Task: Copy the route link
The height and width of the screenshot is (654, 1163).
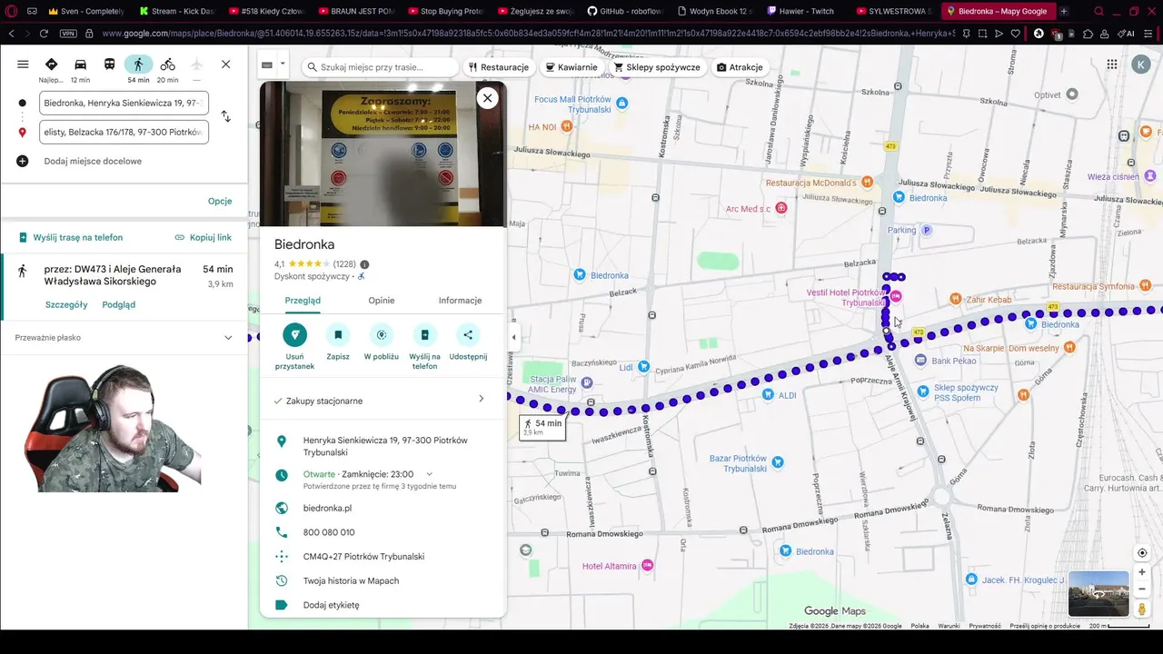Action: (x=203, y=237)
